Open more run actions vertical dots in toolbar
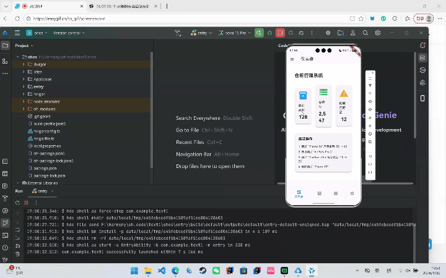 312,33
